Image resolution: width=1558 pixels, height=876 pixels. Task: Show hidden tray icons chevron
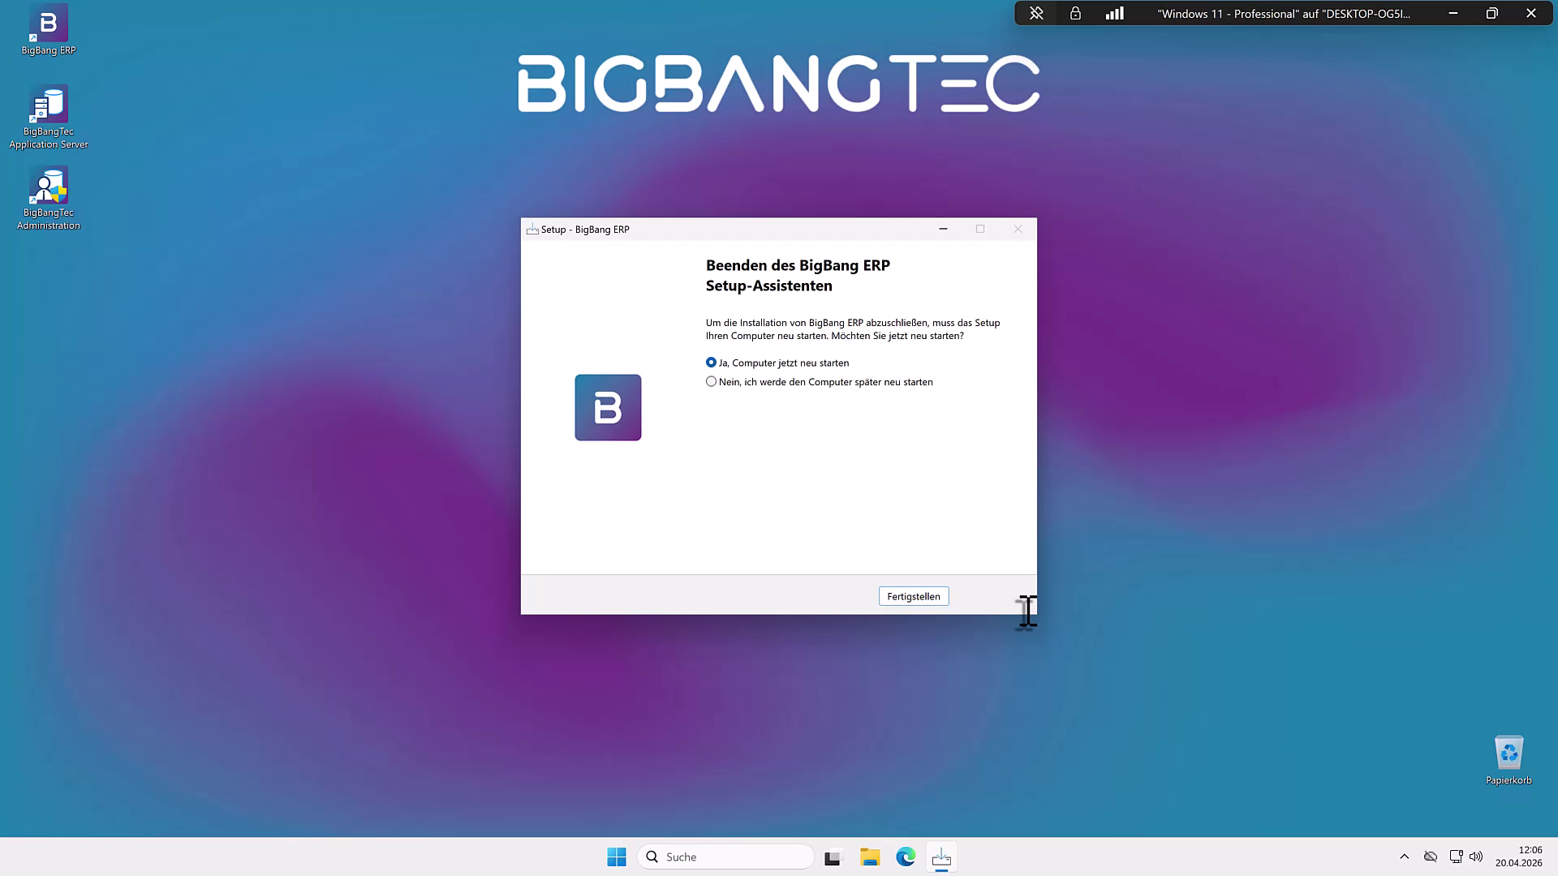click(1404, 857)
